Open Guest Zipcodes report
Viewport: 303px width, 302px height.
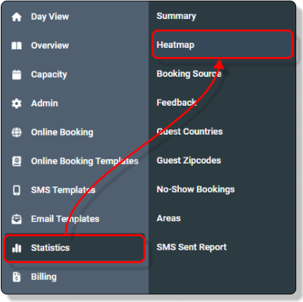189,161
